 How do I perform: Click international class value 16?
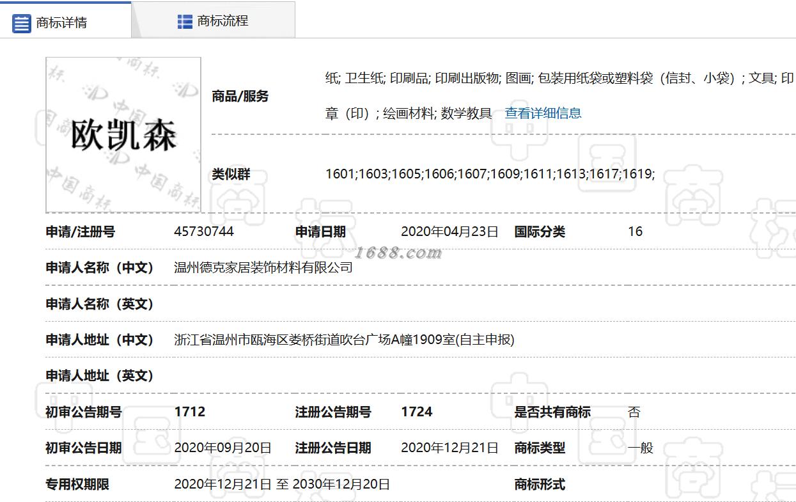click(x=635, y=231)
